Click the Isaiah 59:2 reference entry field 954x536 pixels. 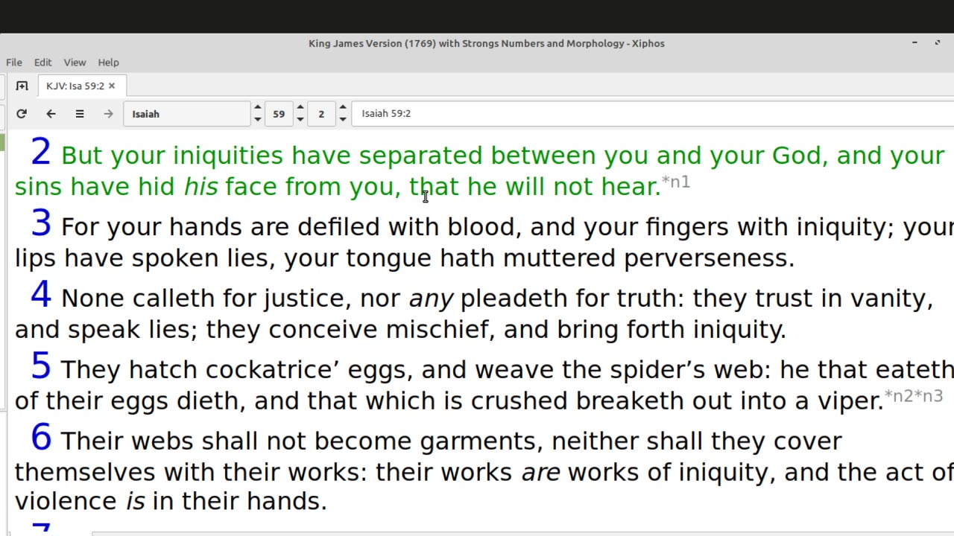(652, 114)
